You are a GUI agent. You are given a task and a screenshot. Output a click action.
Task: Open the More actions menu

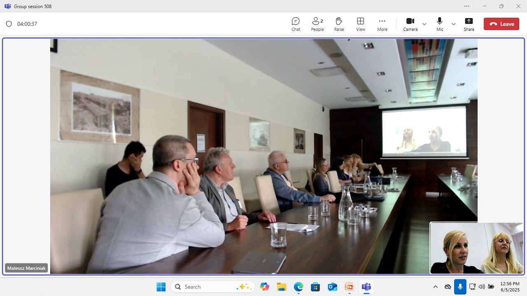point(382,24)
